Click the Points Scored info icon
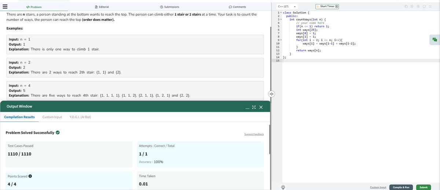The width and height of the screenshot is (440, 190). [30, 176]
